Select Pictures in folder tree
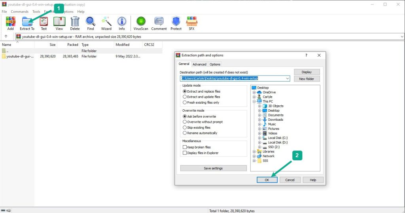 pos(274,129)
